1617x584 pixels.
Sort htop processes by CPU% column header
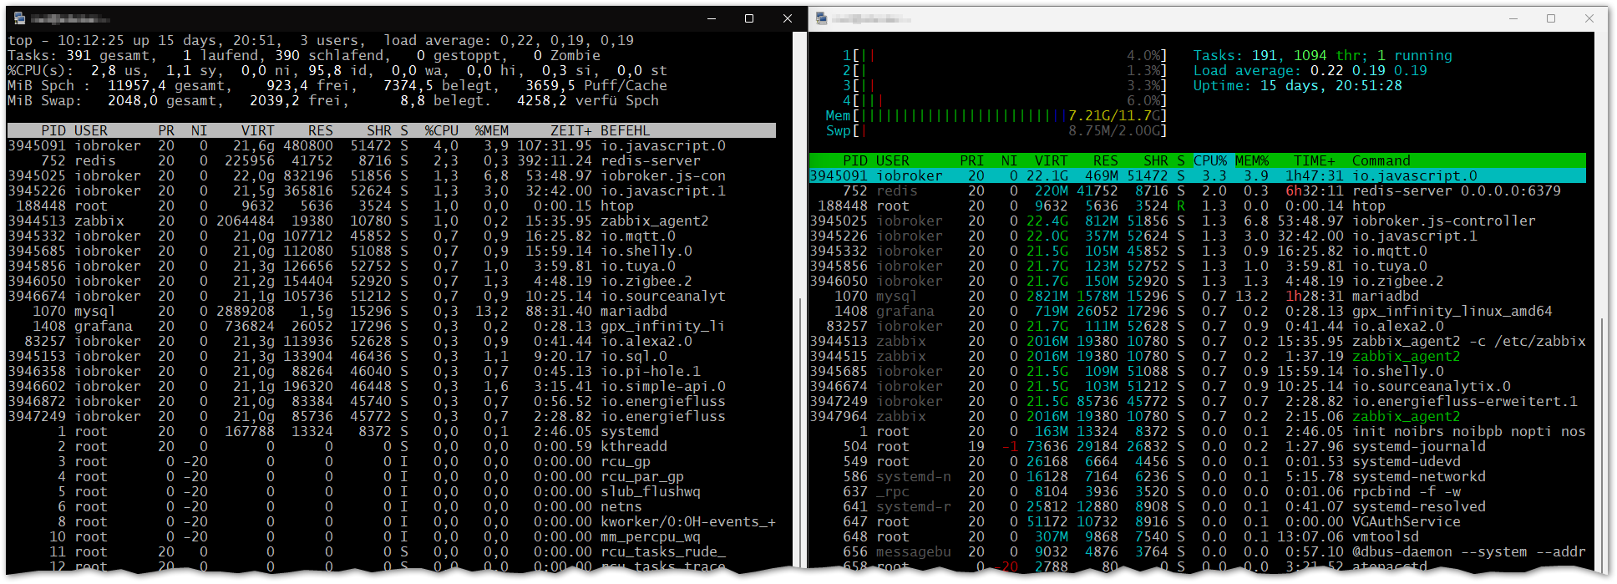coord(1209,160)
